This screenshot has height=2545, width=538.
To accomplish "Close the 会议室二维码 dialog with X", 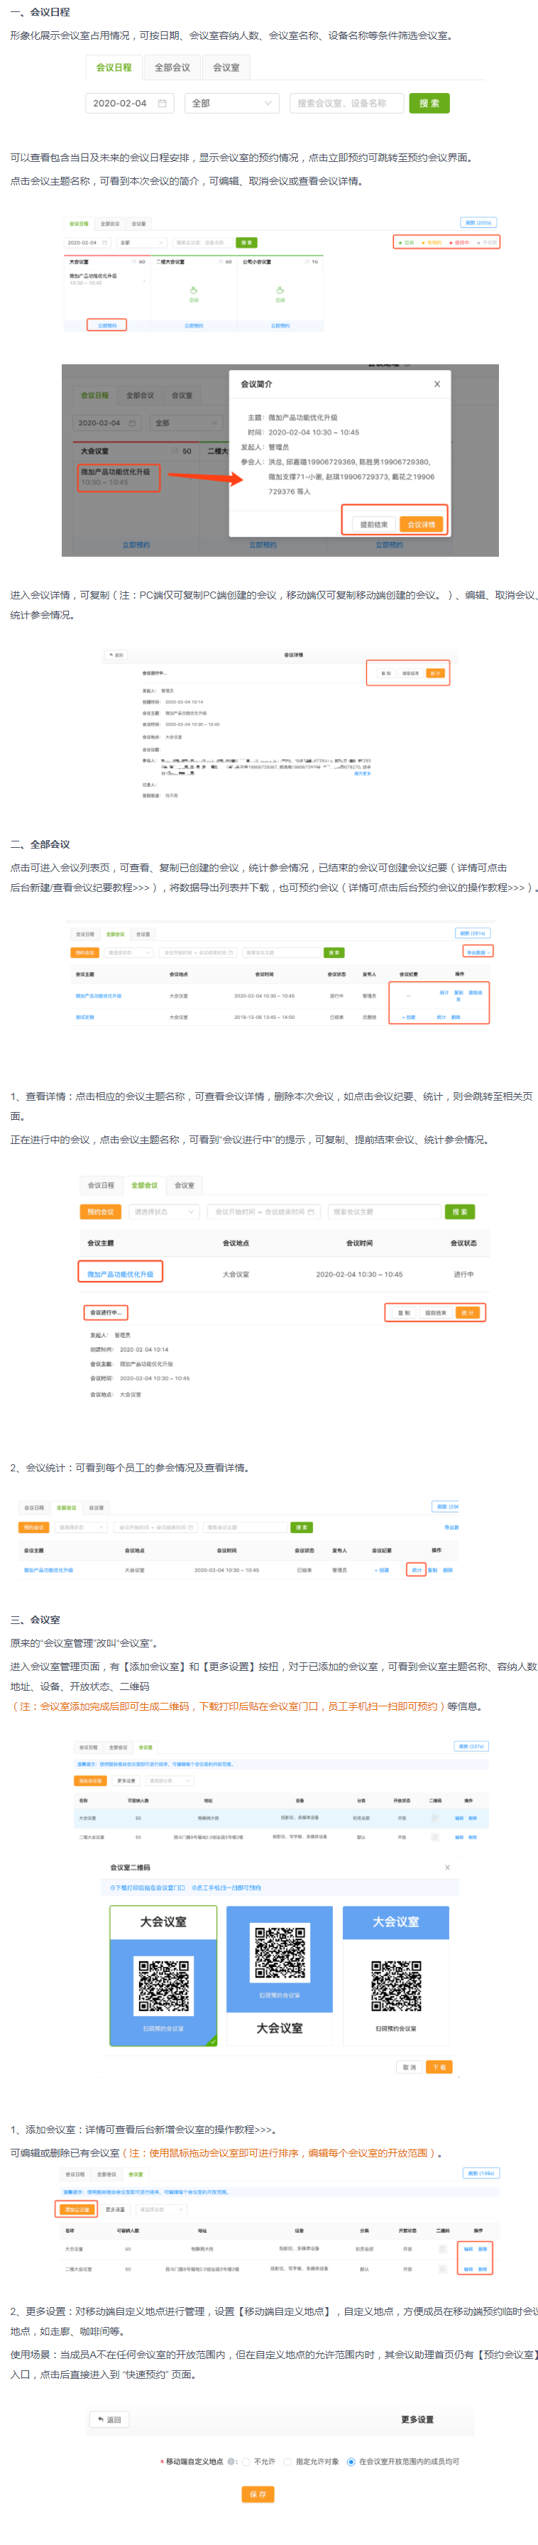I will click(x=447, y=1868).
